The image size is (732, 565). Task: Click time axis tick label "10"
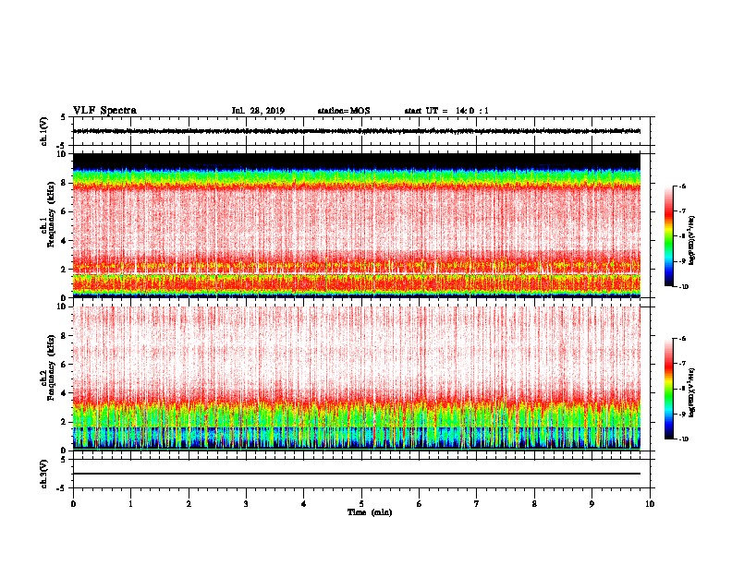(650, 504)
